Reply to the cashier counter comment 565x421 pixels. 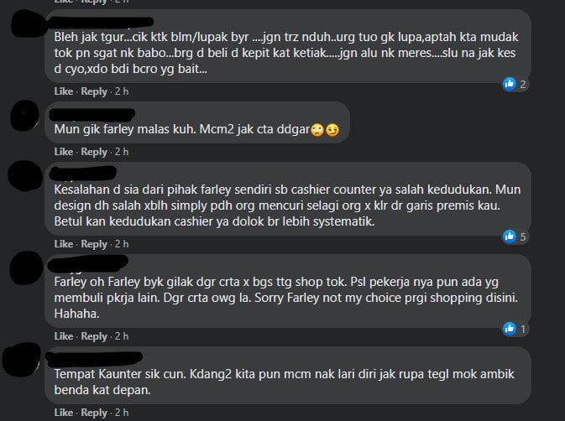coord(94,244)
